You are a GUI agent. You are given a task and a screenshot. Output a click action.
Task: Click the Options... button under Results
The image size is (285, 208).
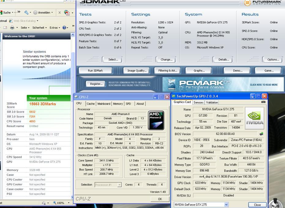tap(273, 60)
